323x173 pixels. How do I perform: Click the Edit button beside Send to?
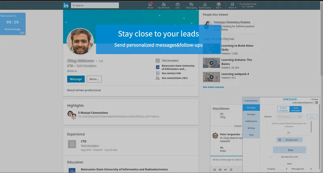[312, 117]
